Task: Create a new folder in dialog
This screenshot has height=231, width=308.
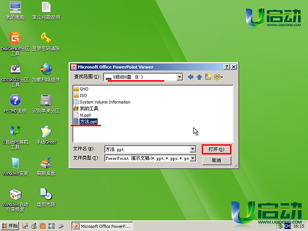Action: tap(208, 77)
